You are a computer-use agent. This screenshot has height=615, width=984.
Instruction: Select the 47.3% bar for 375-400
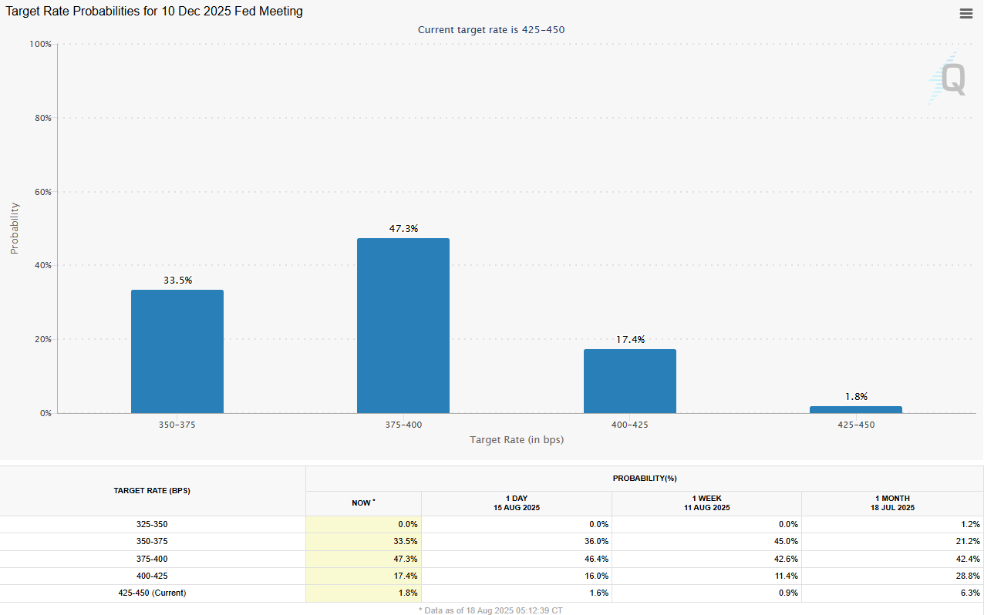[403, 324]
